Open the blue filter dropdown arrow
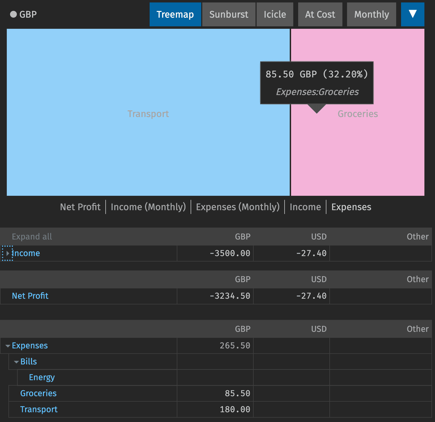This screenshot has height=422, width=435. click(x=412, y=14)
